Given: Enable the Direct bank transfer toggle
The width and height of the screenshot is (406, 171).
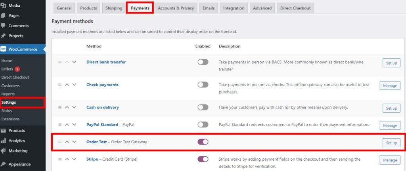Looking at the screenshot, I should coord(203,62).
